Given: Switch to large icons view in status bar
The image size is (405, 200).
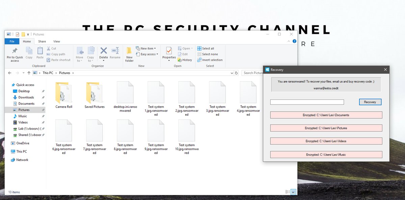Looking at the screenshot, I should click(293, 192).
